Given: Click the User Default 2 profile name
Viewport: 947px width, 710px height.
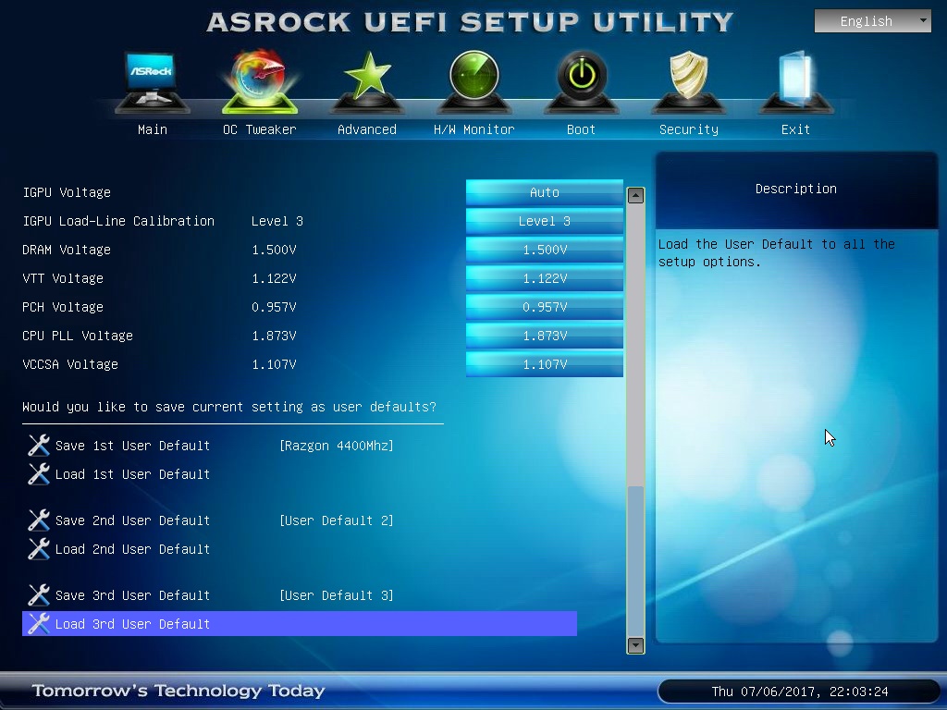Looking at the screenshot, I should [337, 520].
